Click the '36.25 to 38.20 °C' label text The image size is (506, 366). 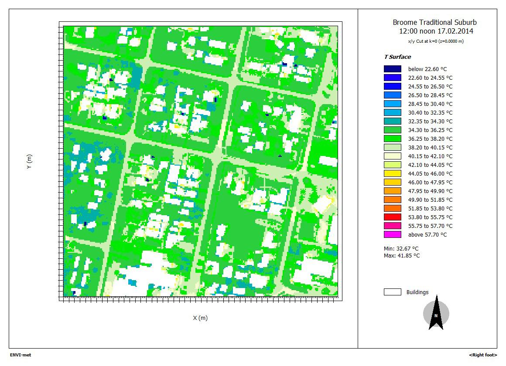pos(430,139)
